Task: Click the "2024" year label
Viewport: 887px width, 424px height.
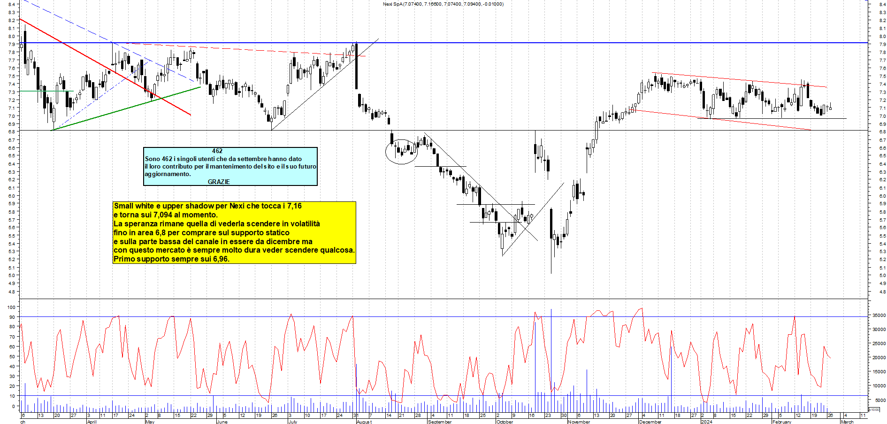Action: 706,422
